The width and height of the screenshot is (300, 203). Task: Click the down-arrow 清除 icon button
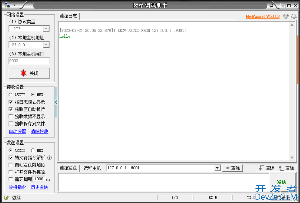point(266,168)
